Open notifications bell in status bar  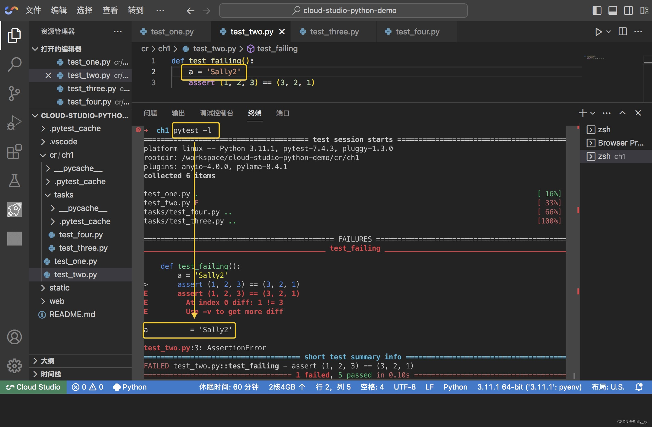pos(639,387)
